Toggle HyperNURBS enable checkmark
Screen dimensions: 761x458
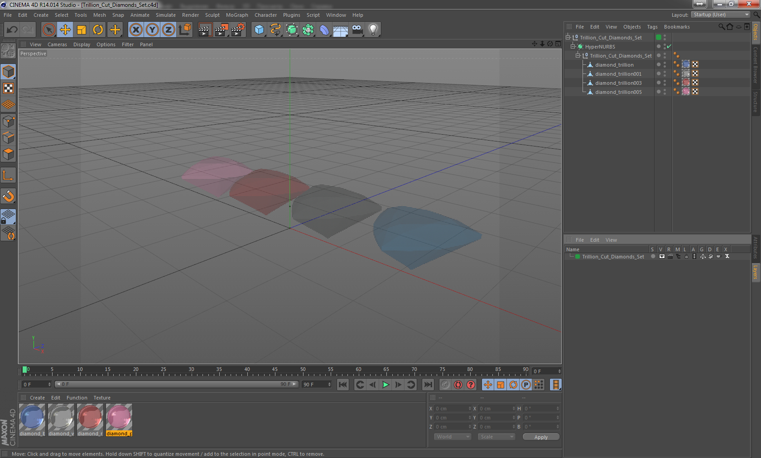pos(669,46)
